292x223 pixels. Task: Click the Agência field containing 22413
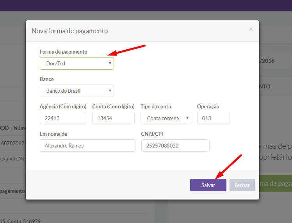click(63, 118)
